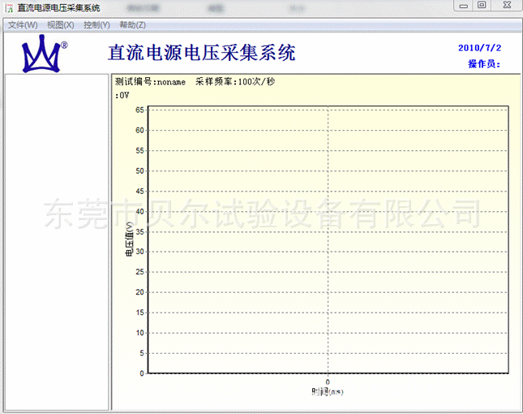This screenshot has width=523, height=414.
Task: Click the 直流电源电压采集系统 heading
Action: pos(201,54)
